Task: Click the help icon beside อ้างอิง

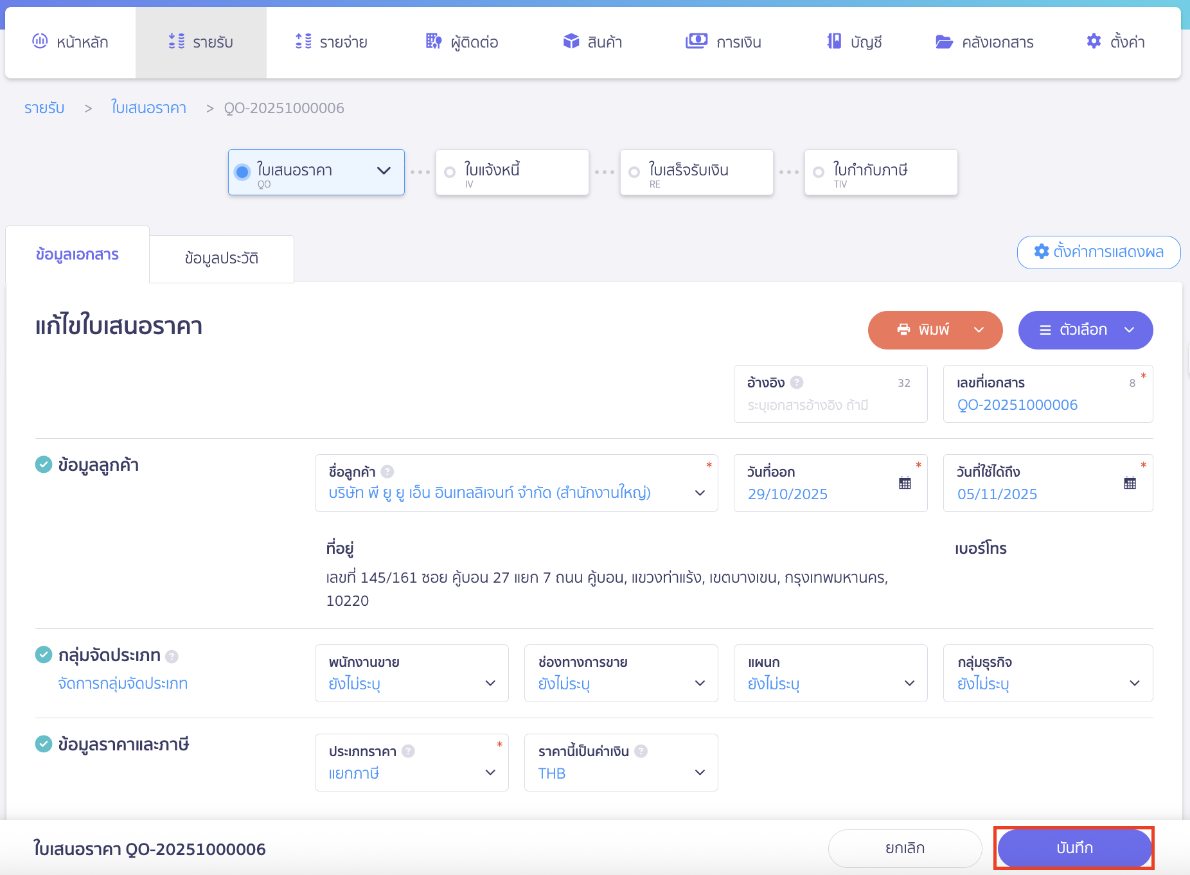Action: (797, 382)
